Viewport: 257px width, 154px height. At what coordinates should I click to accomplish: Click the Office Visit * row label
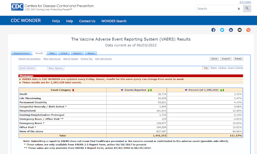tap(28, 127)
